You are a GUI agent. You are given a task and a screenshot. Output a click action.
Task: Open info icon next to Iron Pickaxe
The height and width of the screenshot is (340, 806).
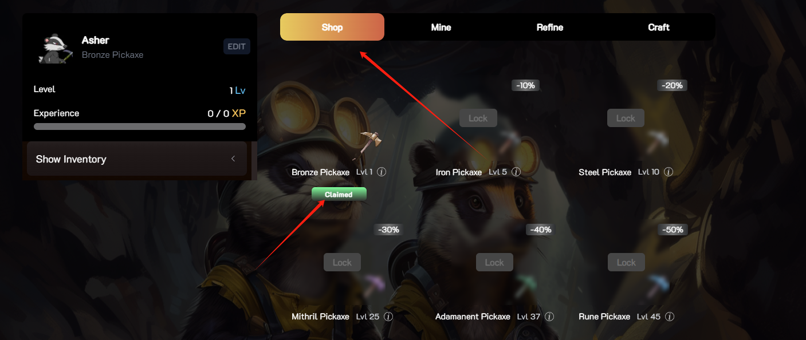(516, 172)
